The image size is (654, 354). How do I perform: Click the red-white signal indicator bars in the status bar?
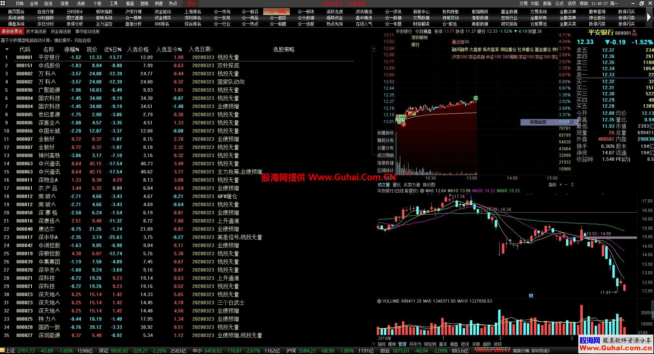[492, 351]
